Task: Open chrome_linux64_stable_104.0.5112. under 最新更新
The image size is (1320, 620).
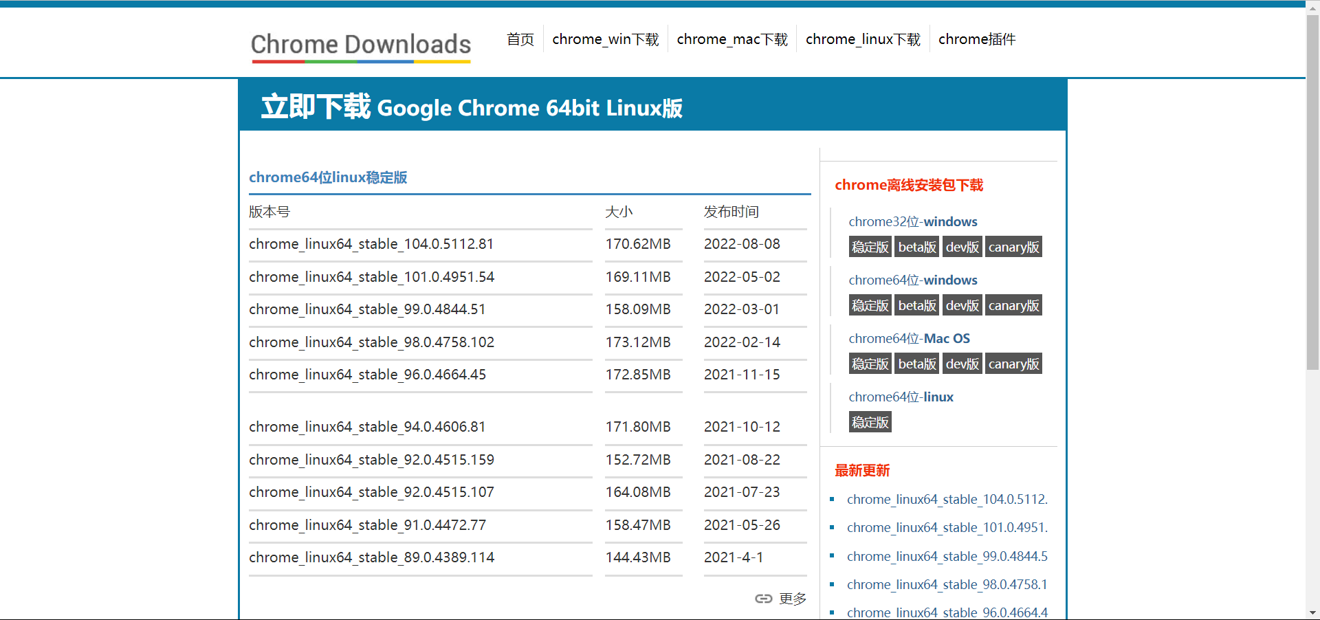Action: pyautogui.click(x=947, y=499)
